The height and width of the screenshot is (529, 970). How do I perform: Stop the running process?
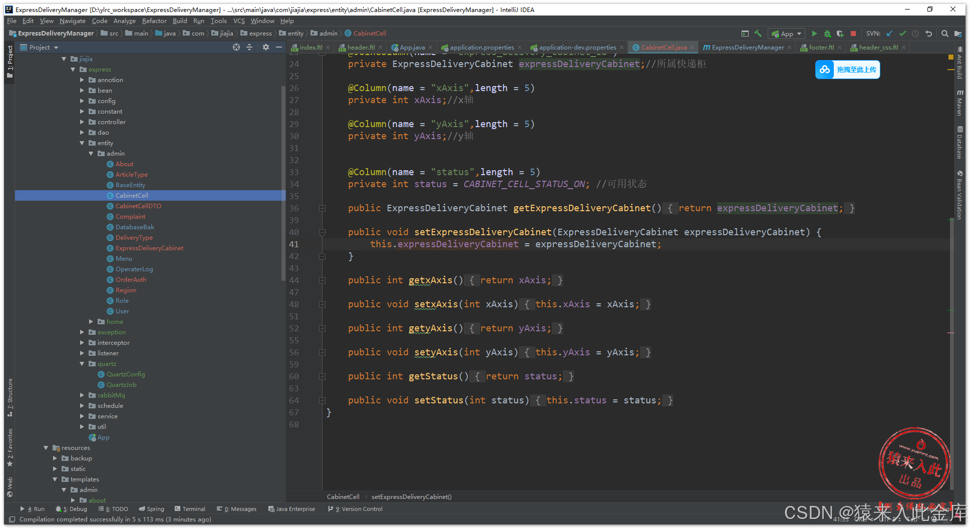click(853, 34)
